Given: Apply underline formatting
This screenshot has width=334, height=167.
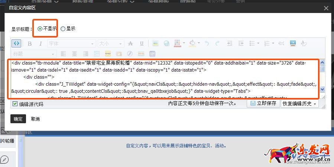Looking at the screenshot, I should (x=142, y=44).
